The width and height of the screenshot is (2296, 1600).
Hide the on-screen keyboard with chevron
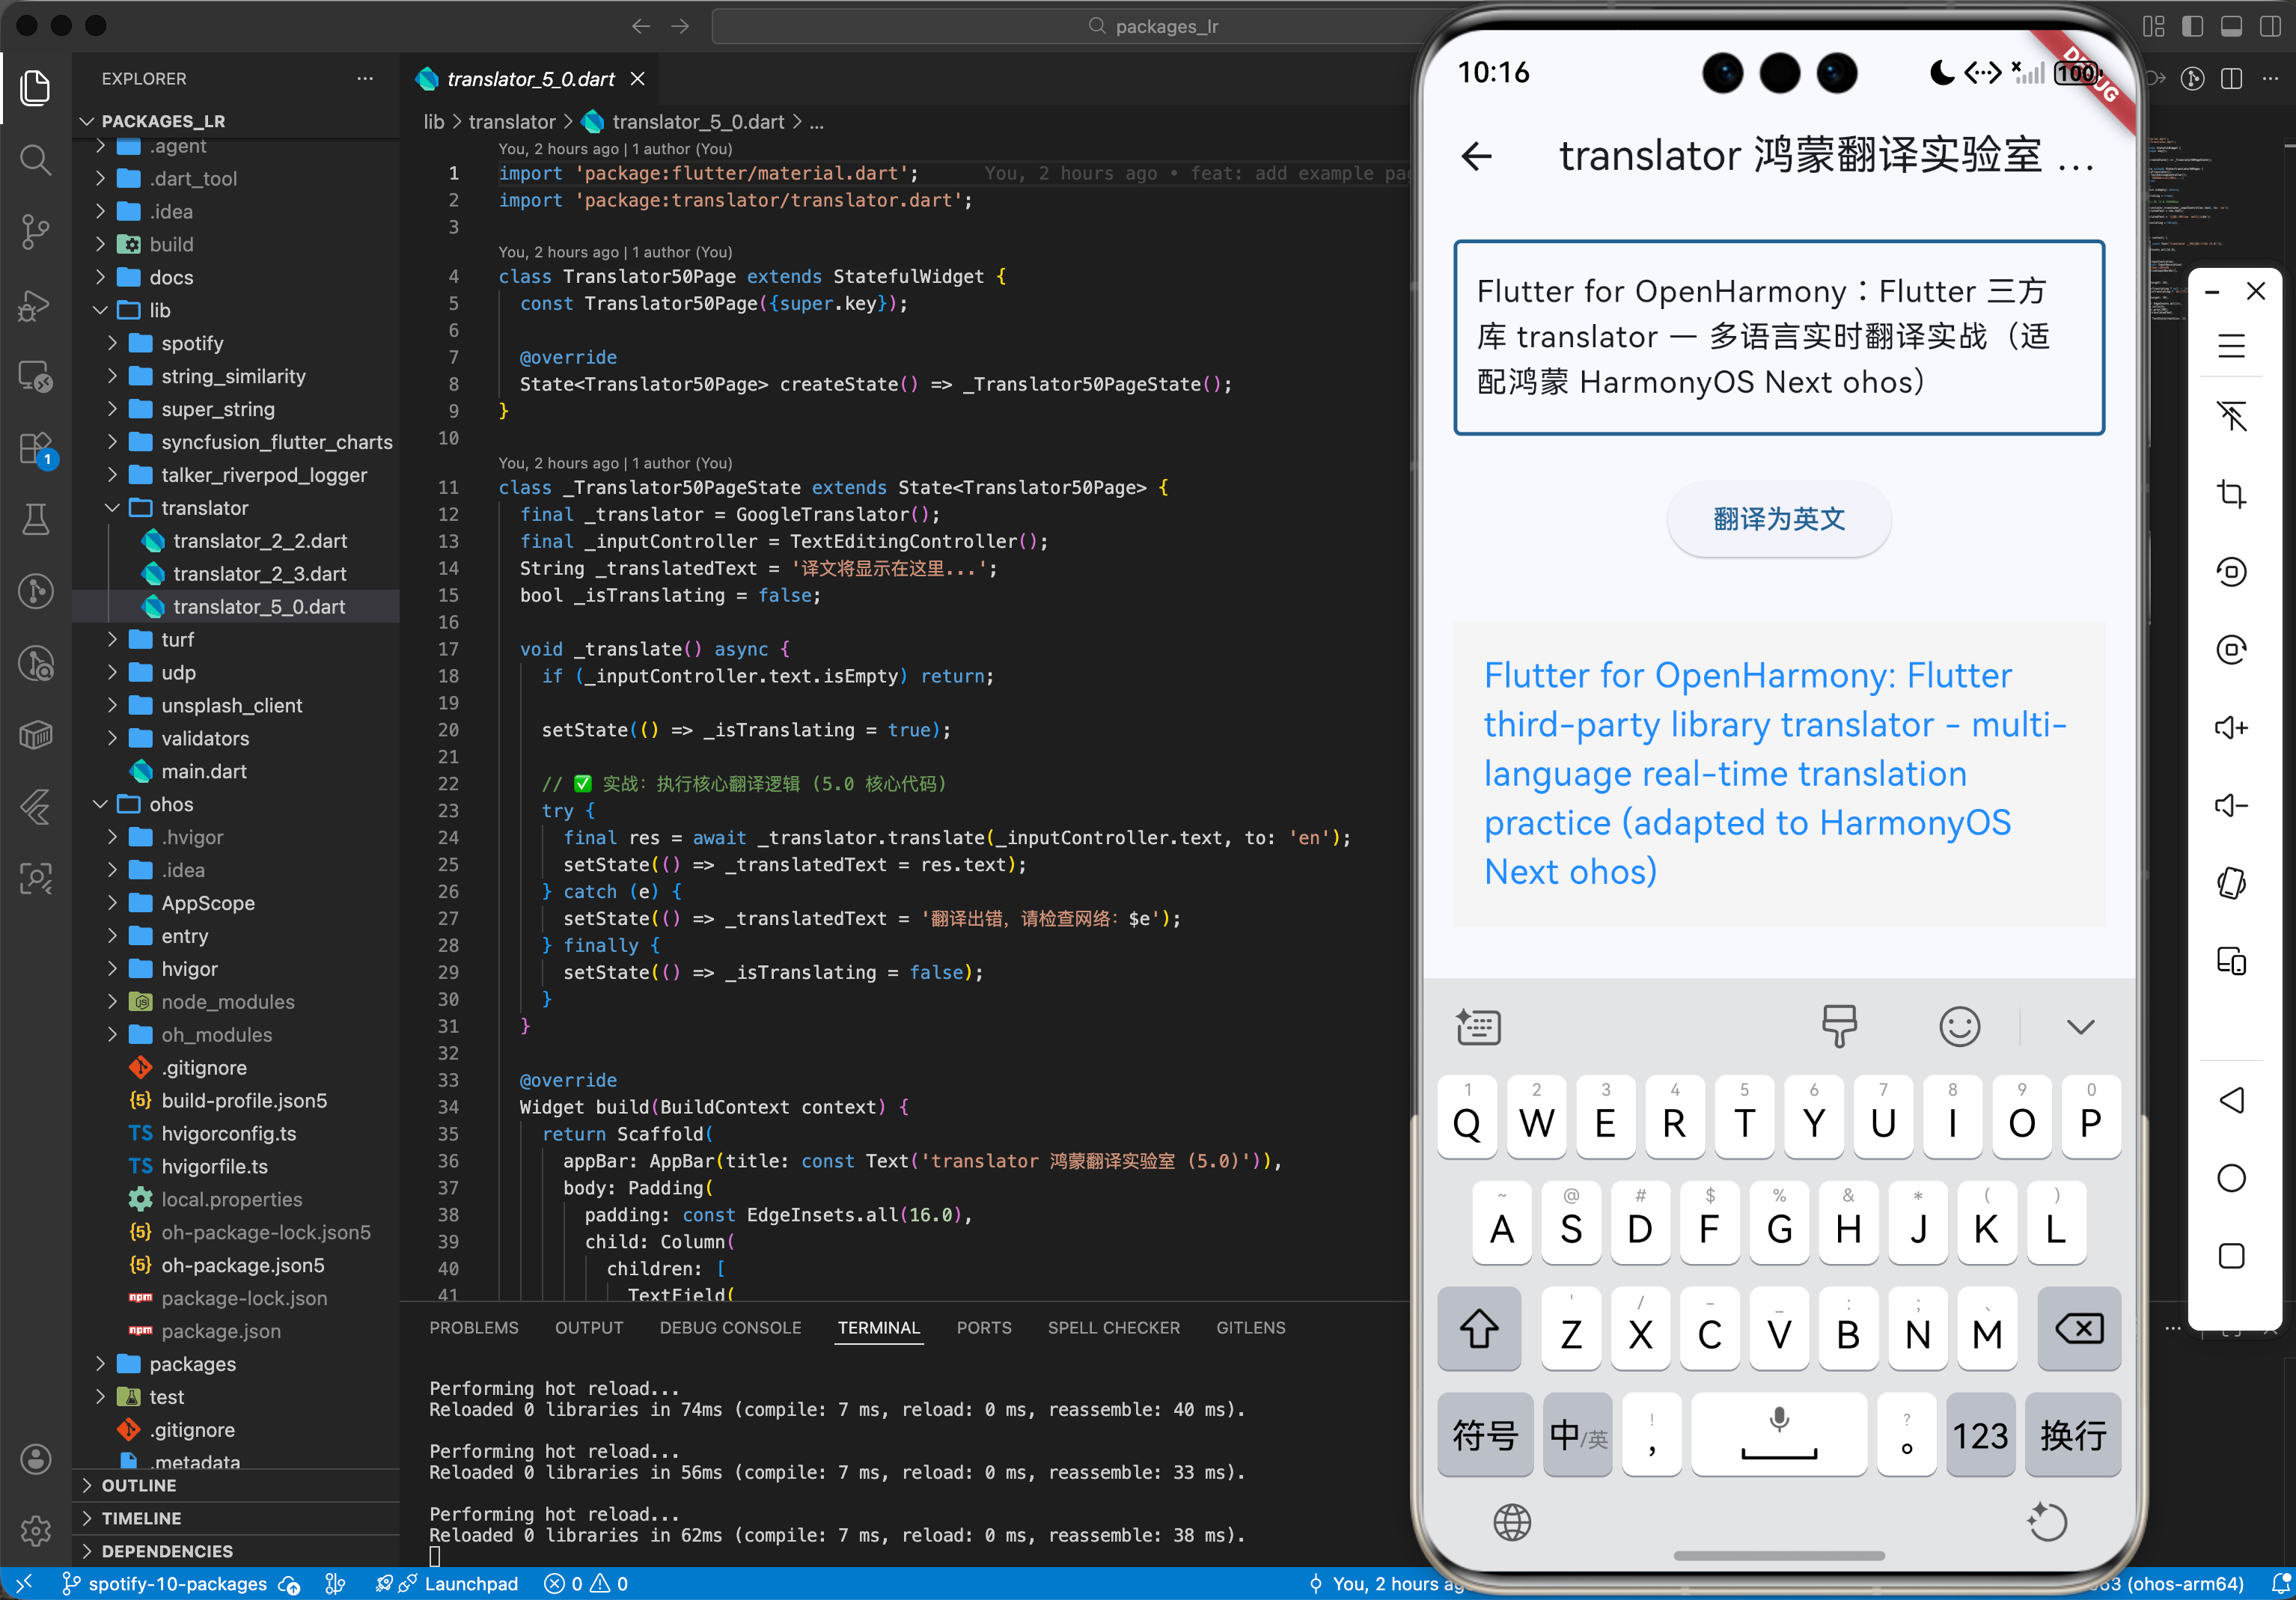[2080, 1027]
